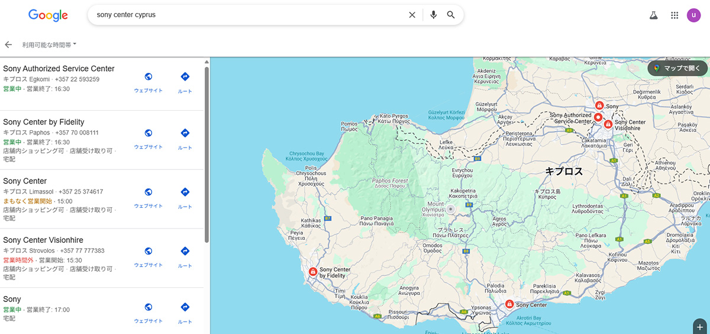Image resolution: width=710 pixels, height=334 pixels.
Task: Click the Sony map pin in Nicosia
Action: click(x=599, y=105)
